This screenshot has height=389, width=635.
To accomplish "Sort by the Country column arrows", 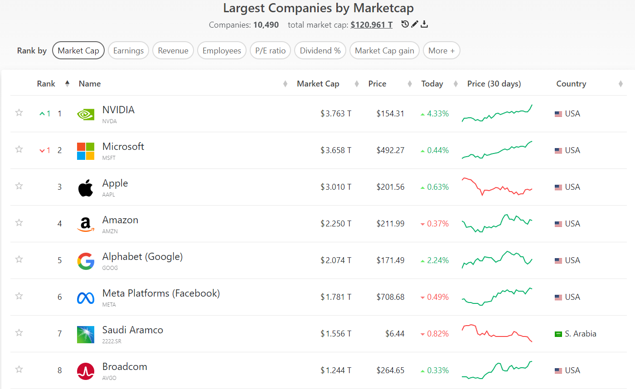I will tap(620, 84).
